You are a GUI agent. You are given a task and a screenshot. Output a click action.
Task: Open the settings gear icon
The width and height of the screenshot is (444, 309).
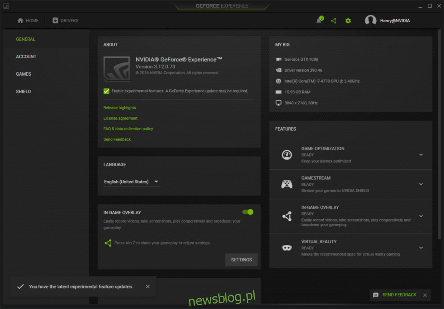tap(348, 21)
